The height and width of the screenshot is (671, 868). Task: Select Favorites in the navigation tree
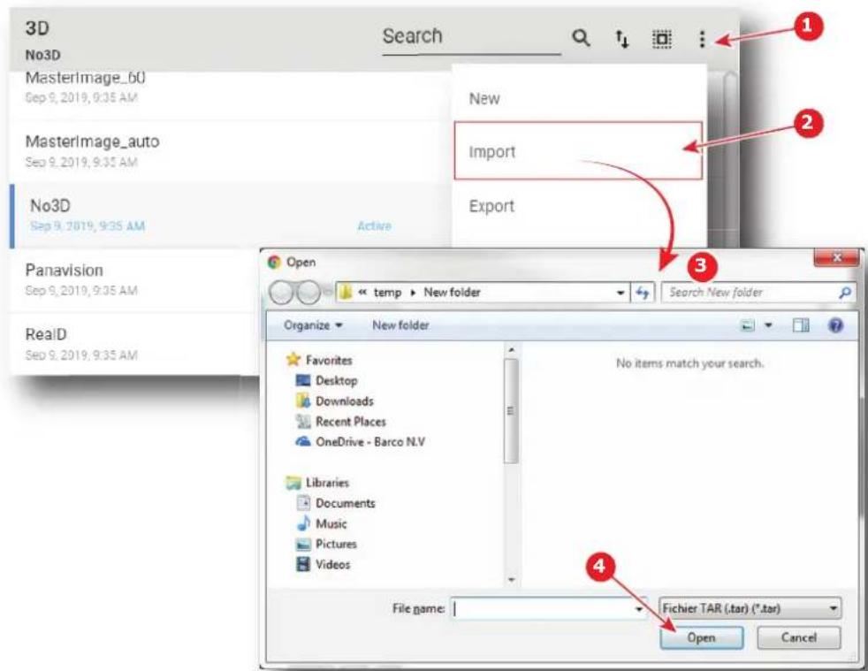click(x=319, y=360)
